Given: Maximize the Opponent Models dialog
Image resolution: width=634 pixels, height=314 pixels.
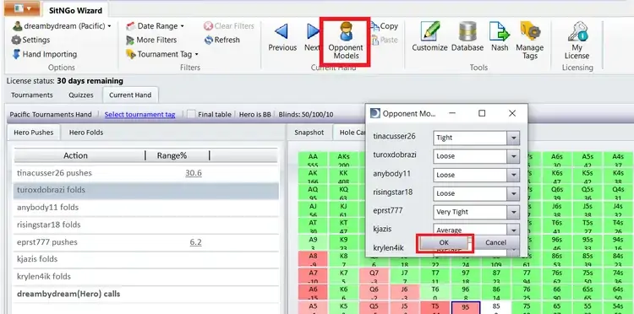Looking at the screenshot, I should 482,113.
